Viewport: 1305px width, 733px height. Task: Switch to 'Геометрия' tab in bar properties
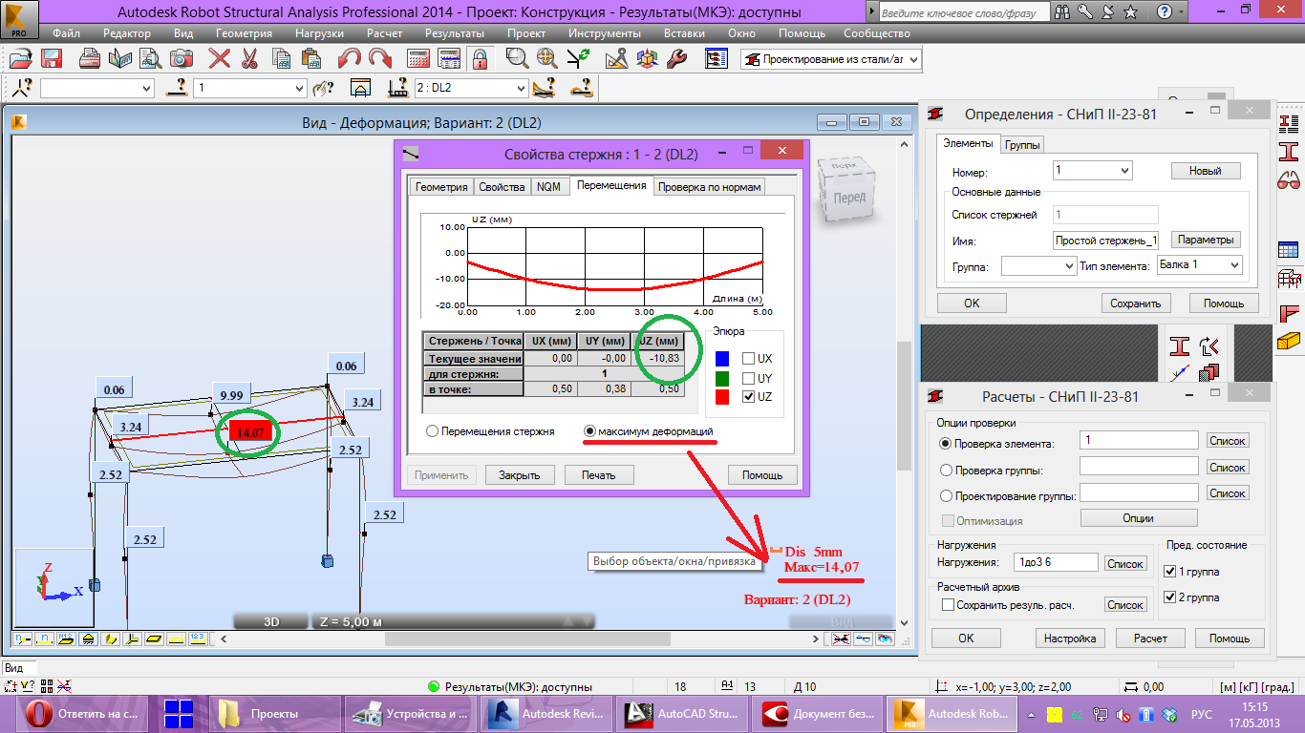coord(440,187)
